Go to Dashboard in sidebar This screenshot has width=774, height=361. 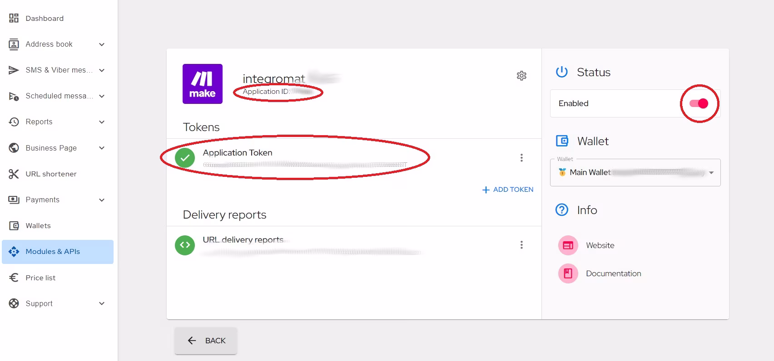click(x=58, y=18)
